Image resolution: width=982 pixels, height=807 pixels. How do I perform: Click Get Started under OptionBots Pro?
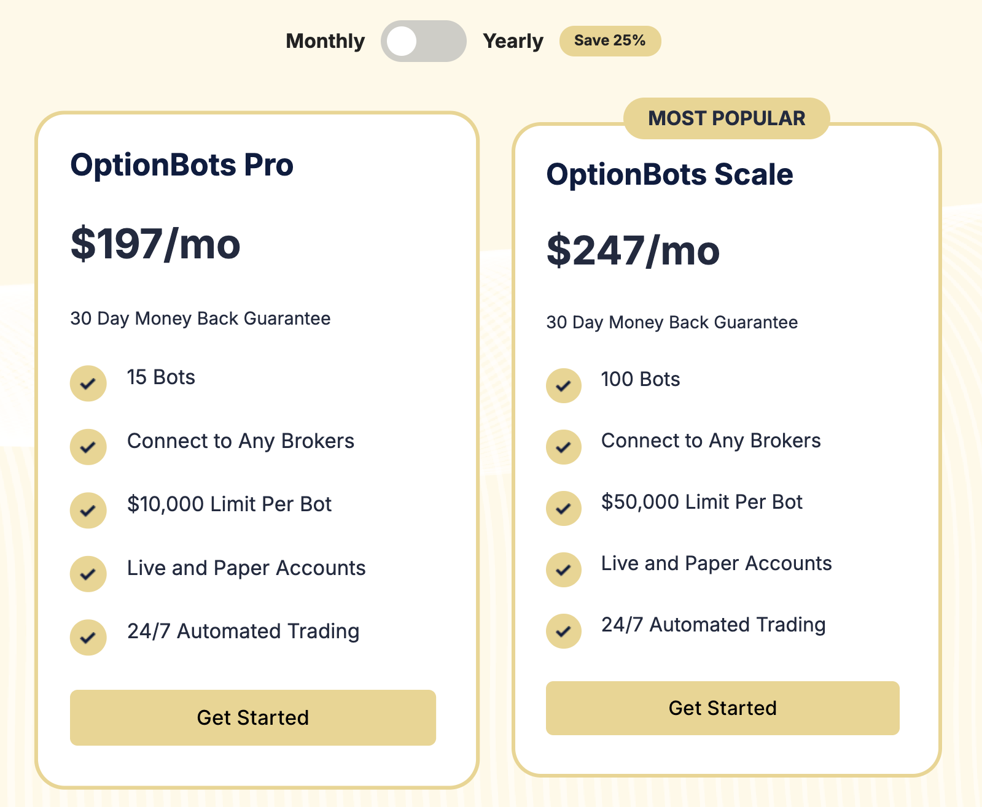pyautogui.click(x=252, y=717)
